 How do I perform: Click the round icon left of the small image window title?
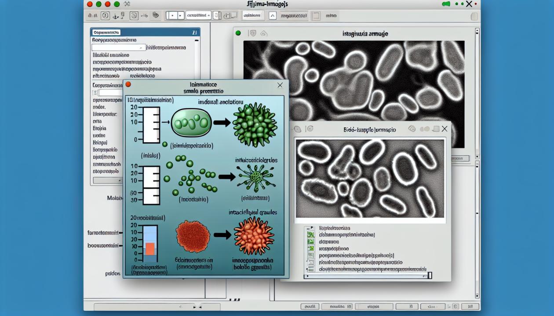297,129
